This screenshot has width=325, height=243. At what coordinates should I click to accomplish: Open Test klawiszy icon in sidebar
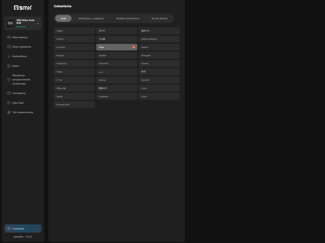click(x=9, y=93)
